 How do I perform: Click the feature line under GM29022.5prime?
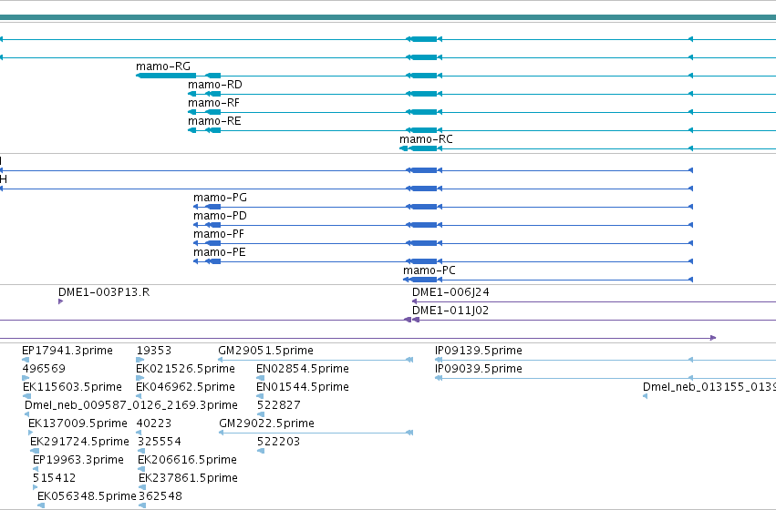click(316, 433)
